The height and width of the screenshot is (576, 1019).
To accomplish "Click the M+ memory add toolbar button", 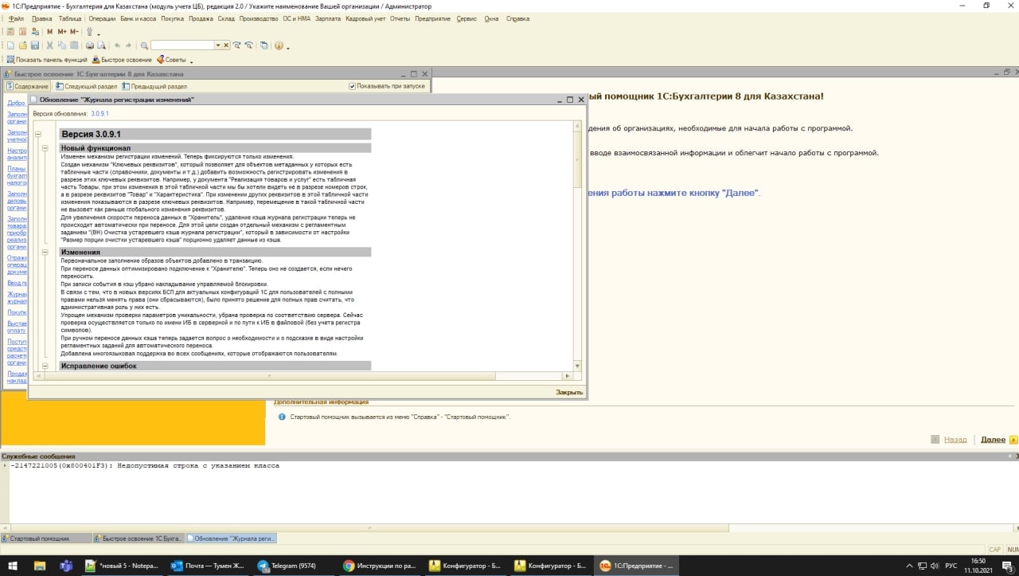I will click(x=62, y=32).
